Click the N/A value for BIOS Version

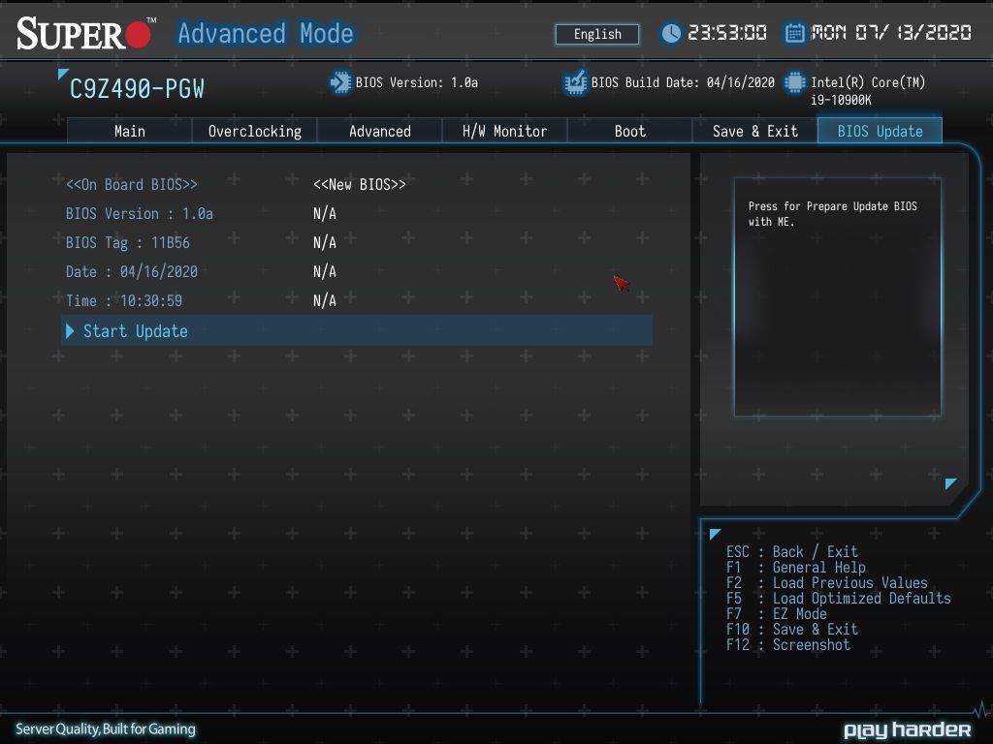click(324, 214)
